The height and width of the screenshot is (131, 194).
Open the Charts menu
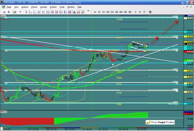[34, 7]
